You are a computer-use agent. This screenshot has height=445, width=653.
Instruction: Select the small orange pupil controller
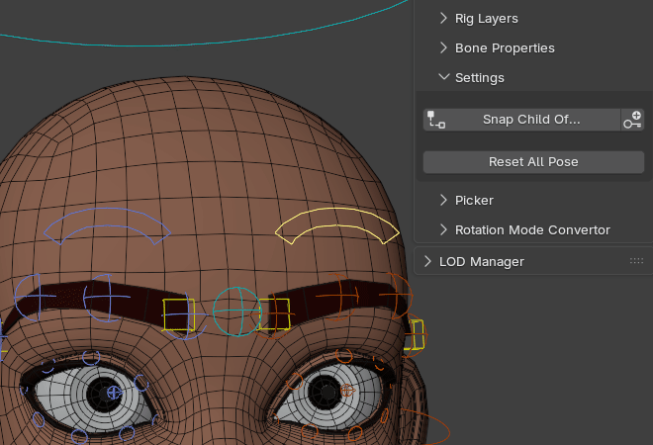(x=347, y=391)
